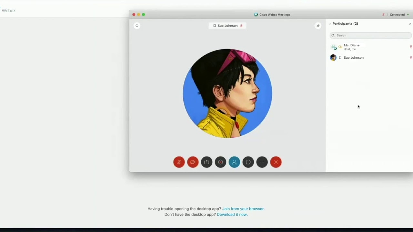Viewport: 413px width, 232px height.
Task: Click the phone device icon beside Sue Johnson in list
Action: [340, 58]
